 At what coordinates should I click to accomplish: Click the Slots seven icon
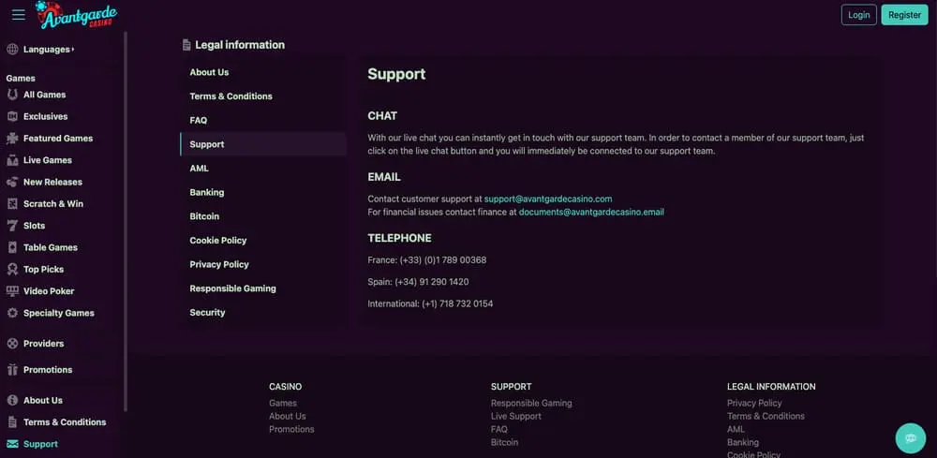tap(12, 226)
